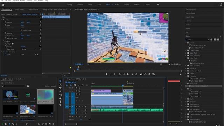Add a marker in the timeline header

point(79,85)
